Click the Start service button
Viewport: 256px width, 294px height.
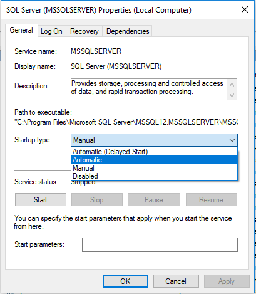[41, 200]
